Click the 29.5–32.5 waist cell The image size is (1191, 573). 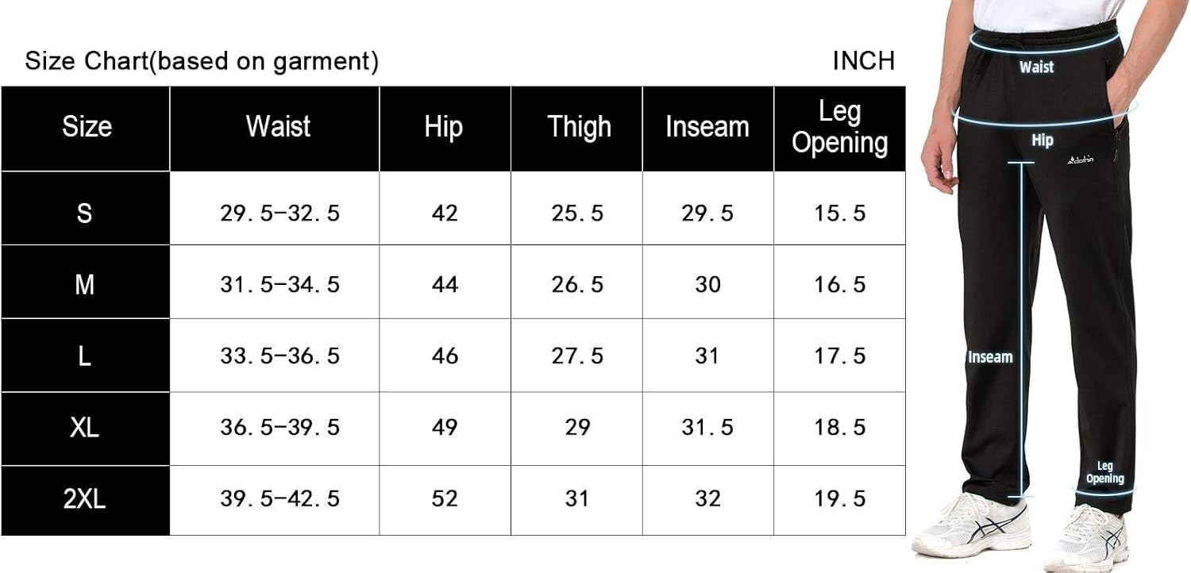279,213
